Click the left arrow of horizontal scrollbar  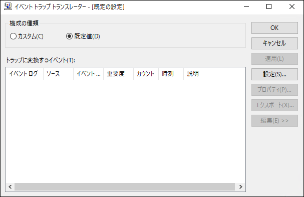point(10,187)
